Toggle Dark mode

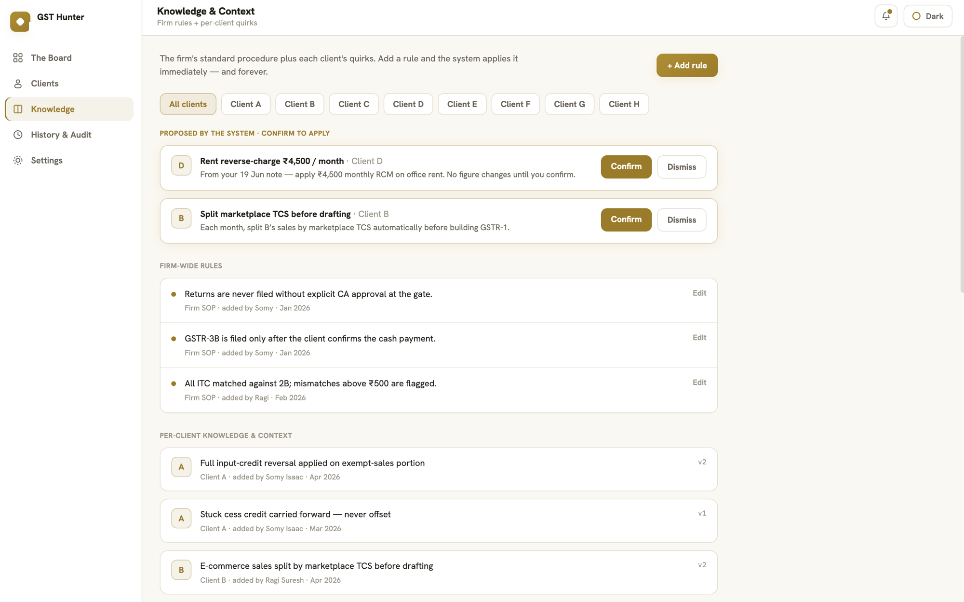[927, 16]
